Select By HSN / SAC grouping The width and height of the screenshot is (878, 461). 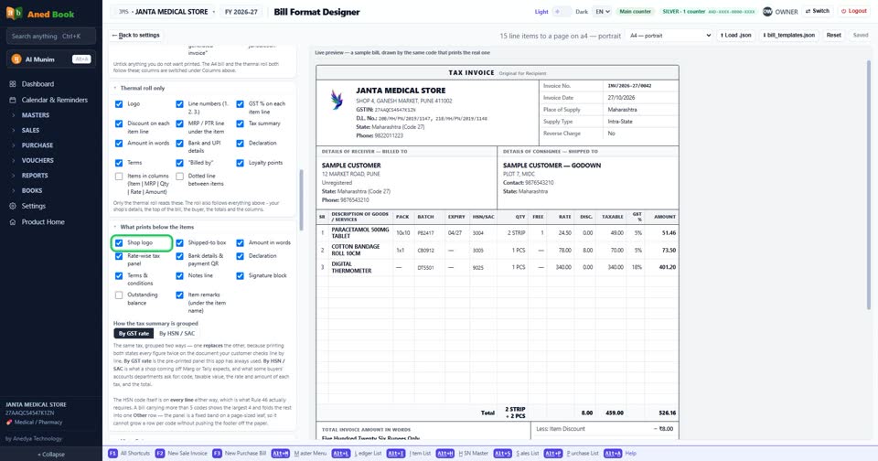(x=177, y=333)
